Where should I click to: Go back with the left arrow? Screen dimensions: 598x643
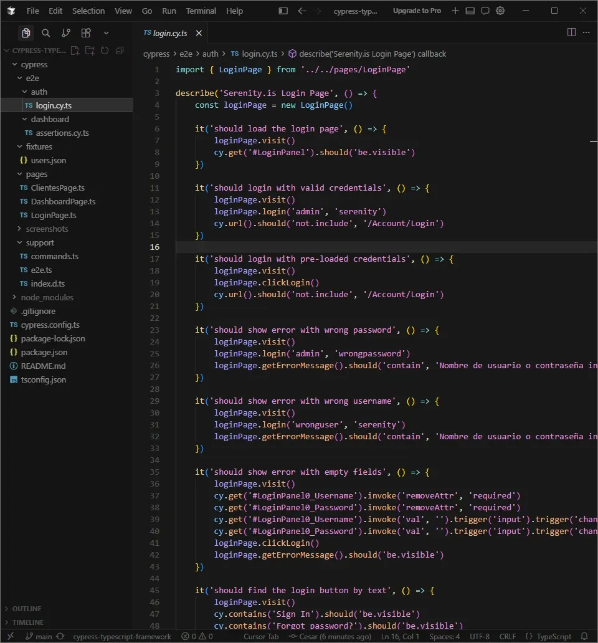point(302,11)
